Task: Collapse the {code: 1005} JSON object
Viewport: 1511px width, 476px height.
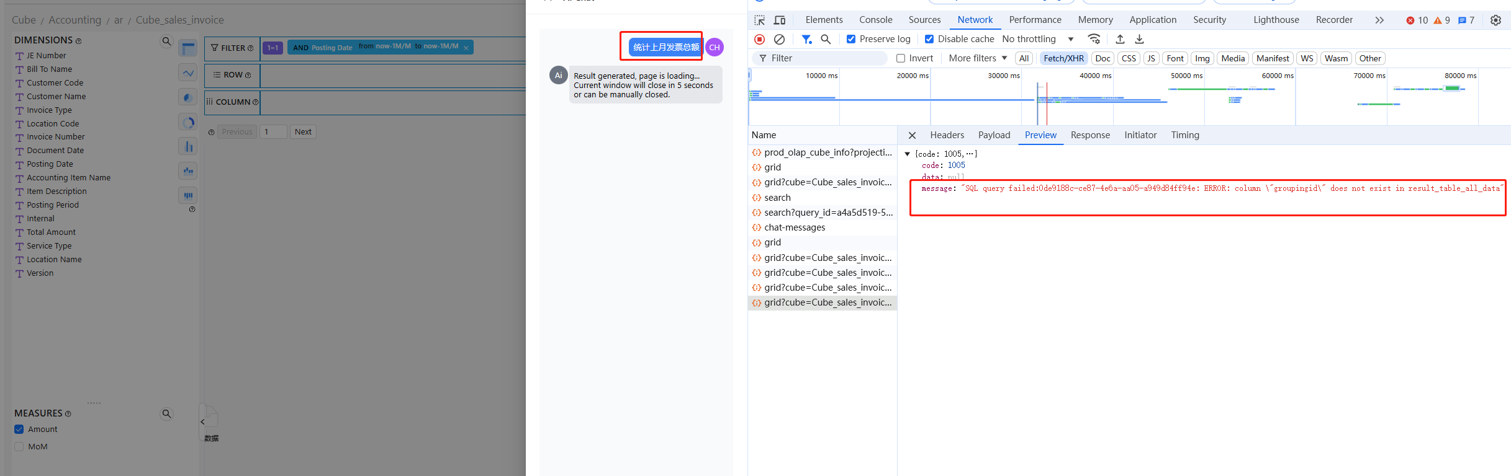Action: 907,154
